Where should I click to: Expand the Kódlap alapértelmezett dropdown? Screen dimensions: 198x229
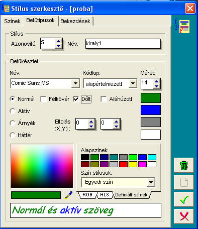pyautogui.click(x=133, y=83)
